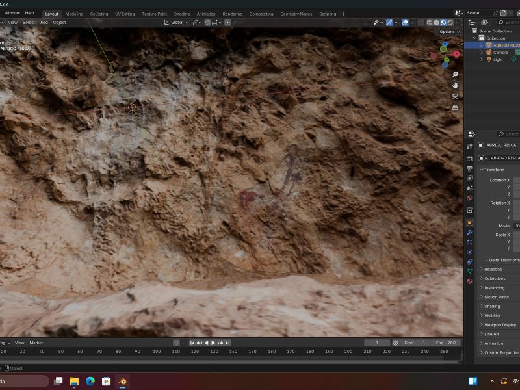Collapse the Collection in outliner
Image resolution: width=520 pixels, height=390 pixels.
pos(475,38)
